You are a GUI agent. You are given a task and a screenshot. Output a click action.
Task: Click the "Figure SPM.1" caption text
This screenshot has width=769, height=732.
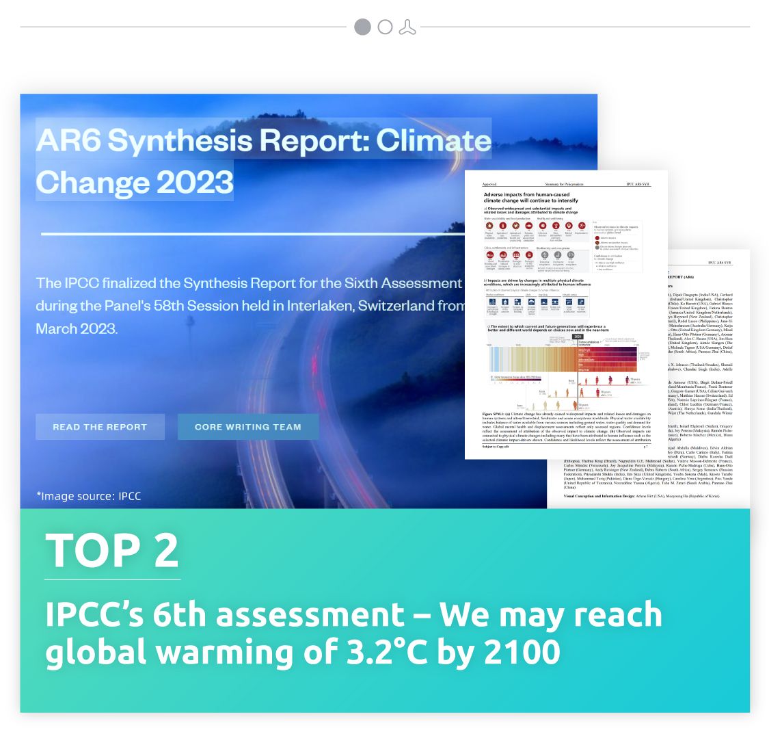coord(566,427)
